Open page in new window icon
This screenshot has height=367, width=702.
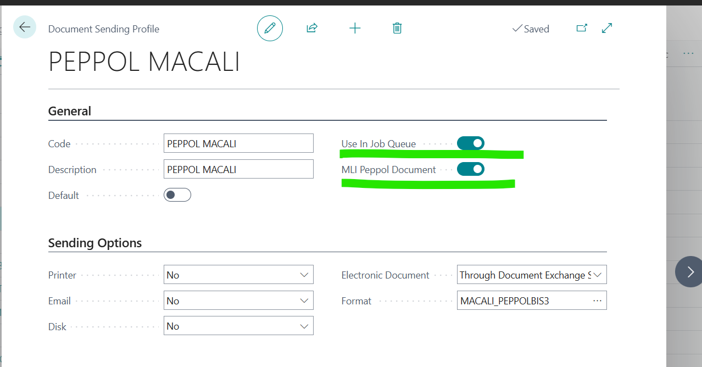(582, 28)
